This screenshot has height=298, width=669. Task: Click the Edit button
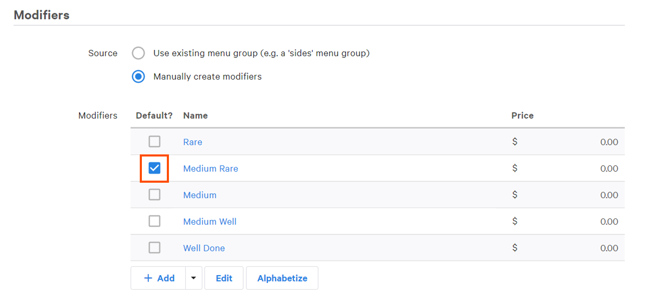(x=224, y=278)
